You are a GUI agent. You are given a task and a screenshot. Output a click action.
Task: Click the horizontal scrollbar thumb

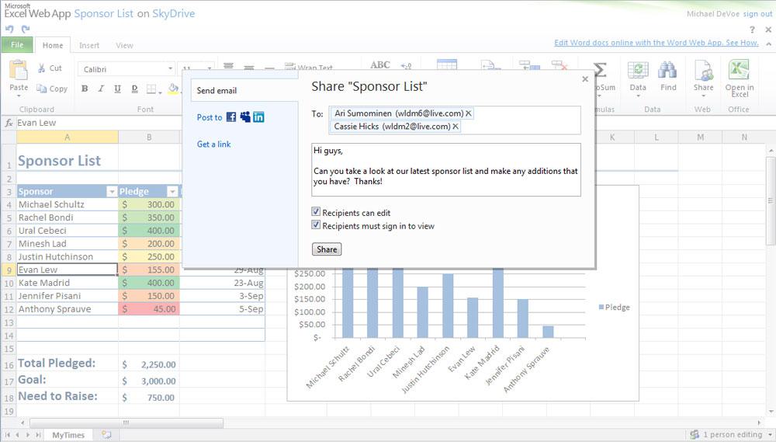pyautogui.click(x=126, y=423)
